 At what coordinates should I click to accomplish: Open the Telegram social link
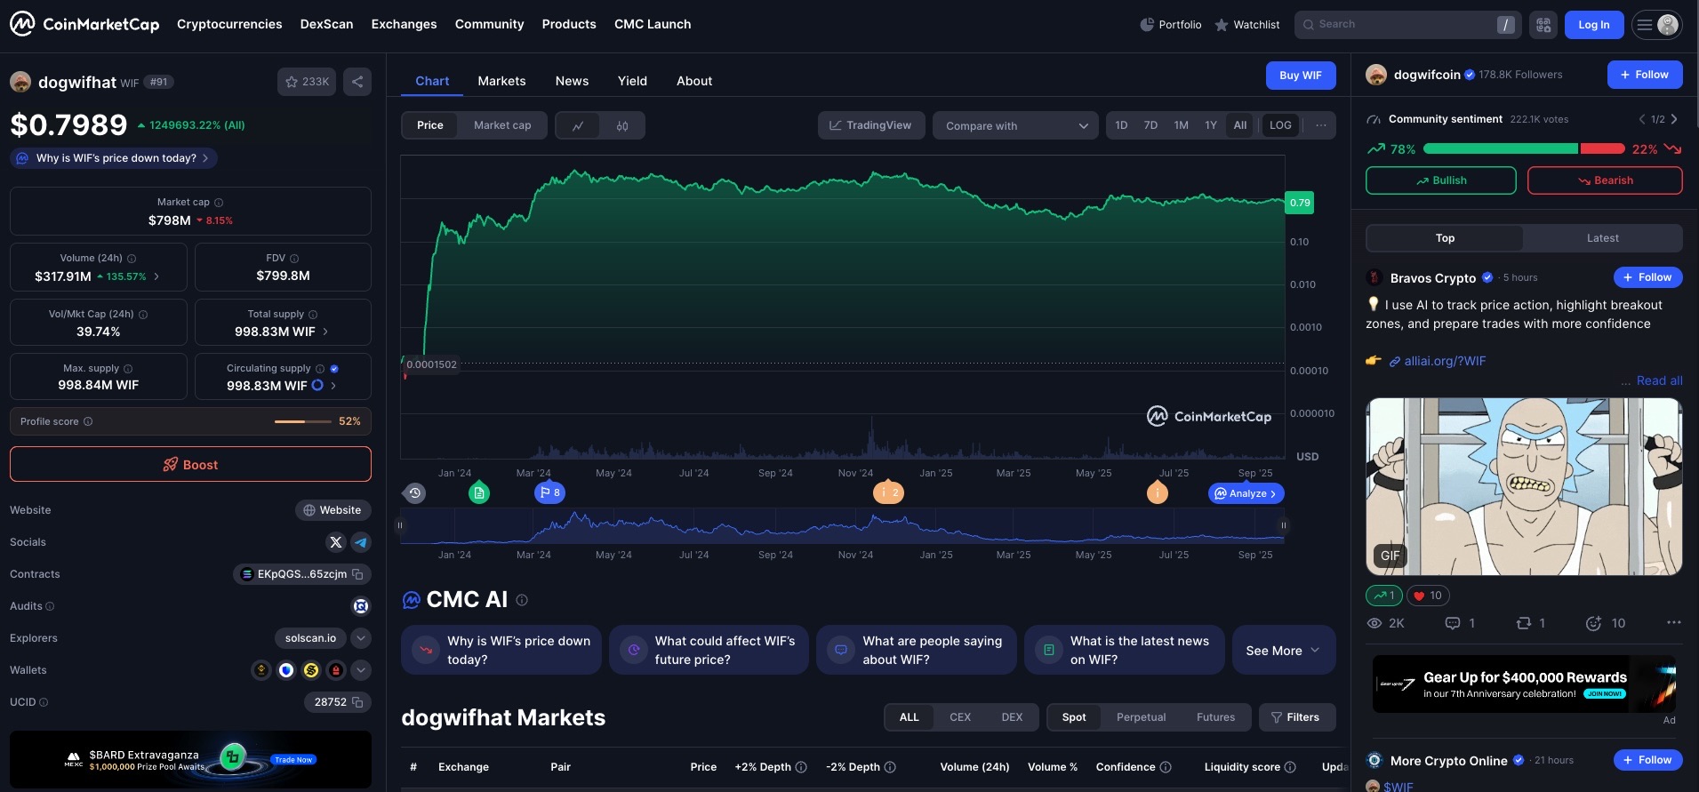(361, 542)
